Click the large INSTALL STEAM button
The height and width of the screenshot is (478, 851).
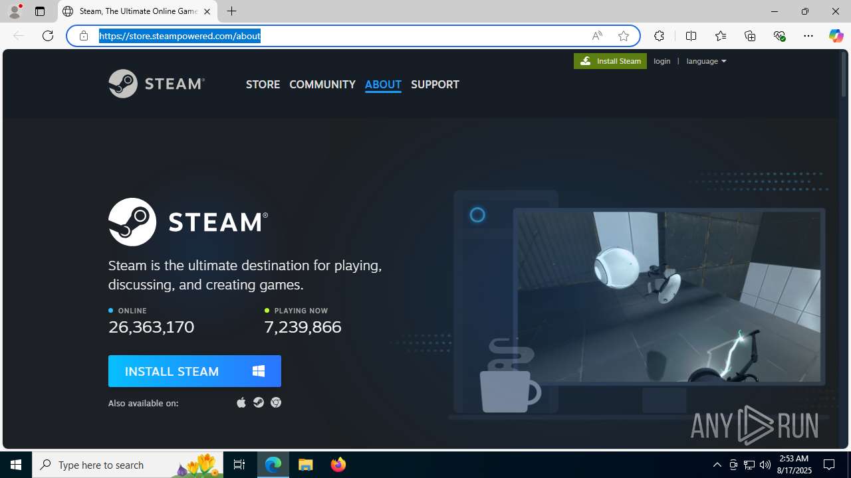195,371
